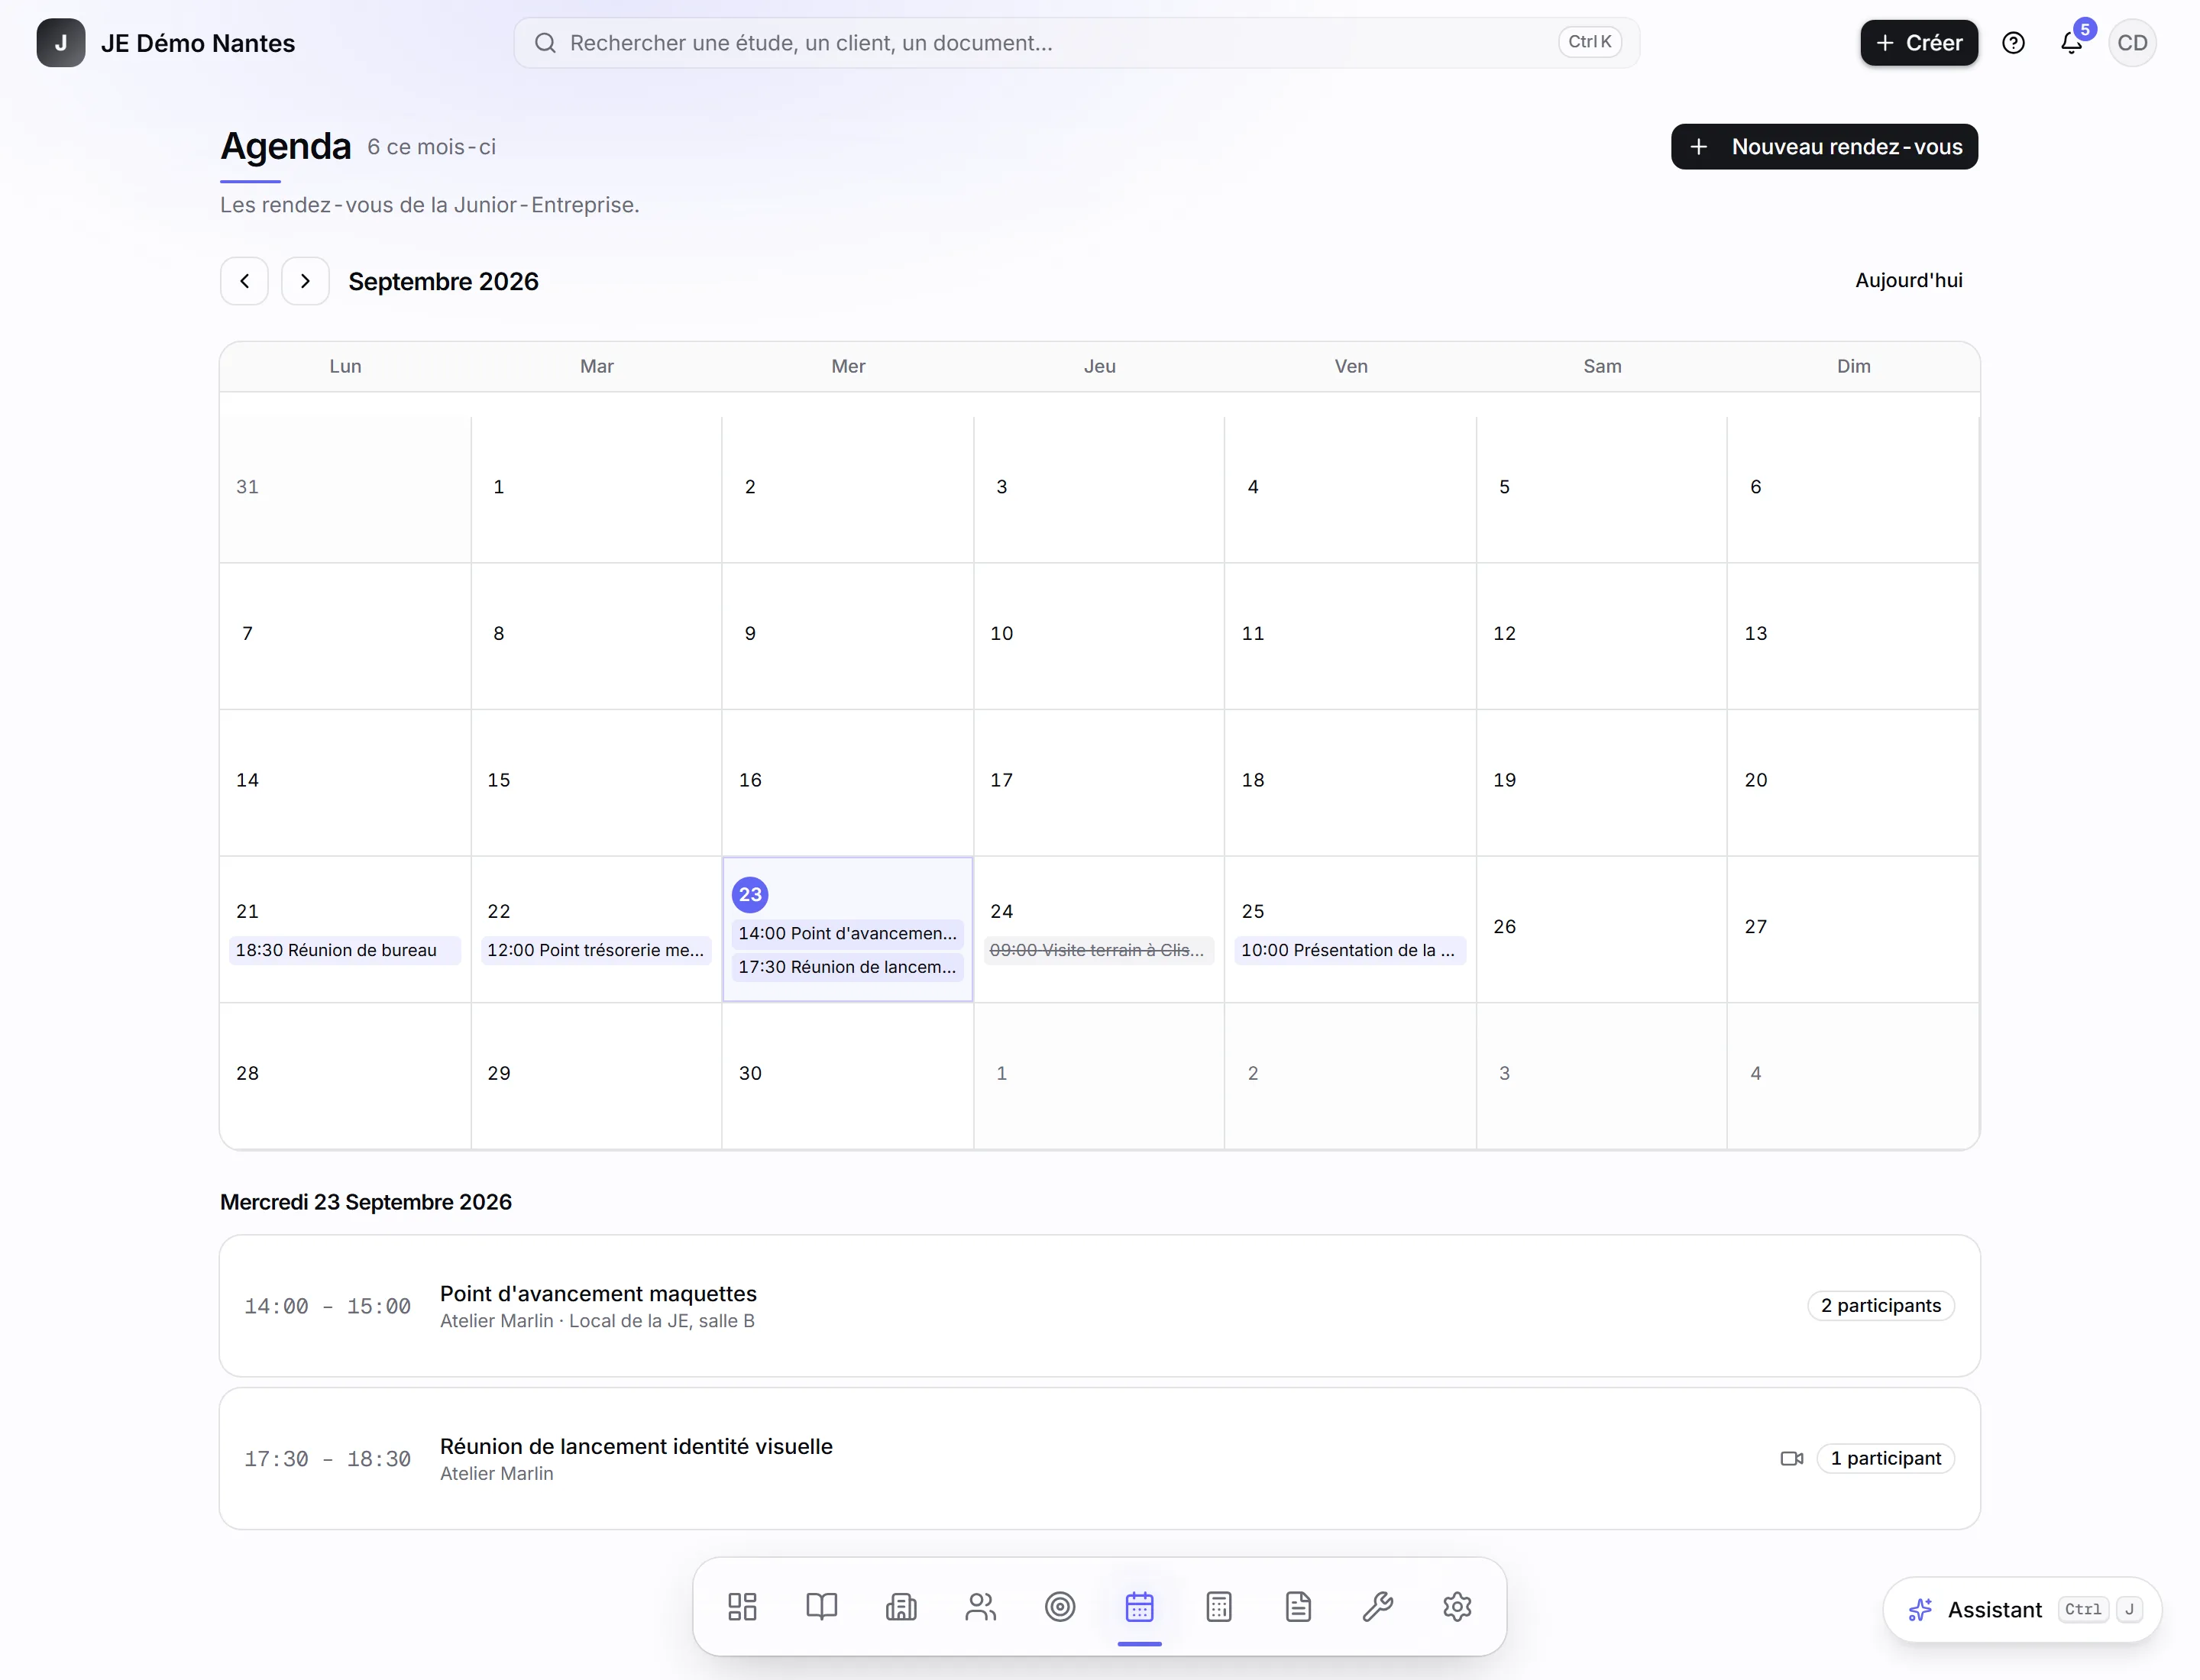Click the video camera icon on Réunion de lancement

click(1792, 1458)
